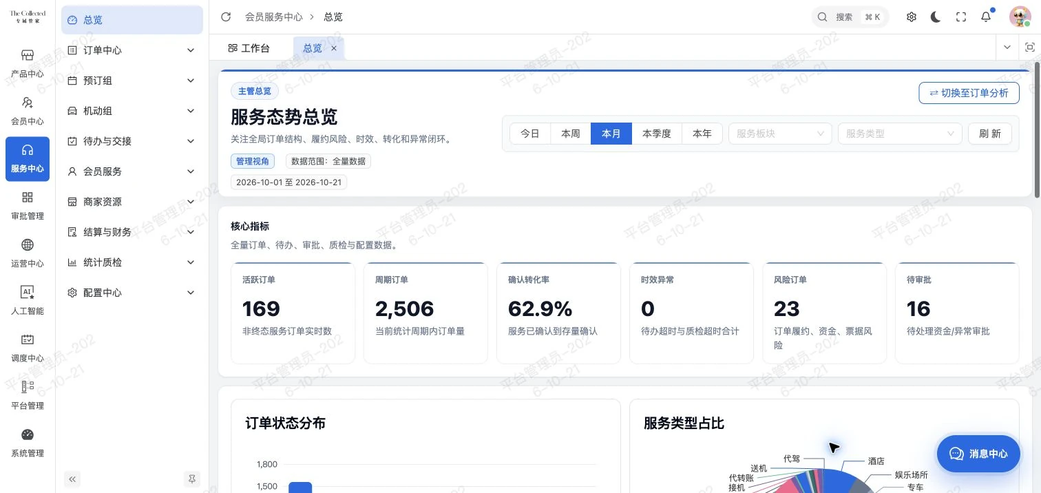This screenshot has width=1041, height=493.
Task: Click the blue bar in 订单状态分布 chart
Action: (300, 487)
